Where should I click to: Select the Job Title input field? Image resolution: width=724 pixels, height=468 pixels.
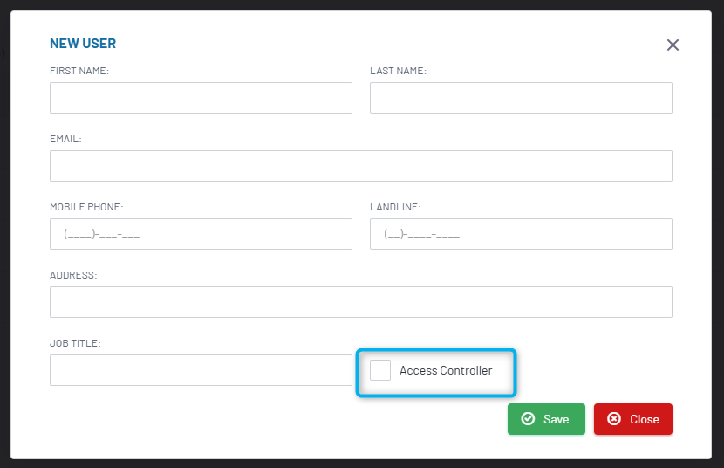point(201,370)
